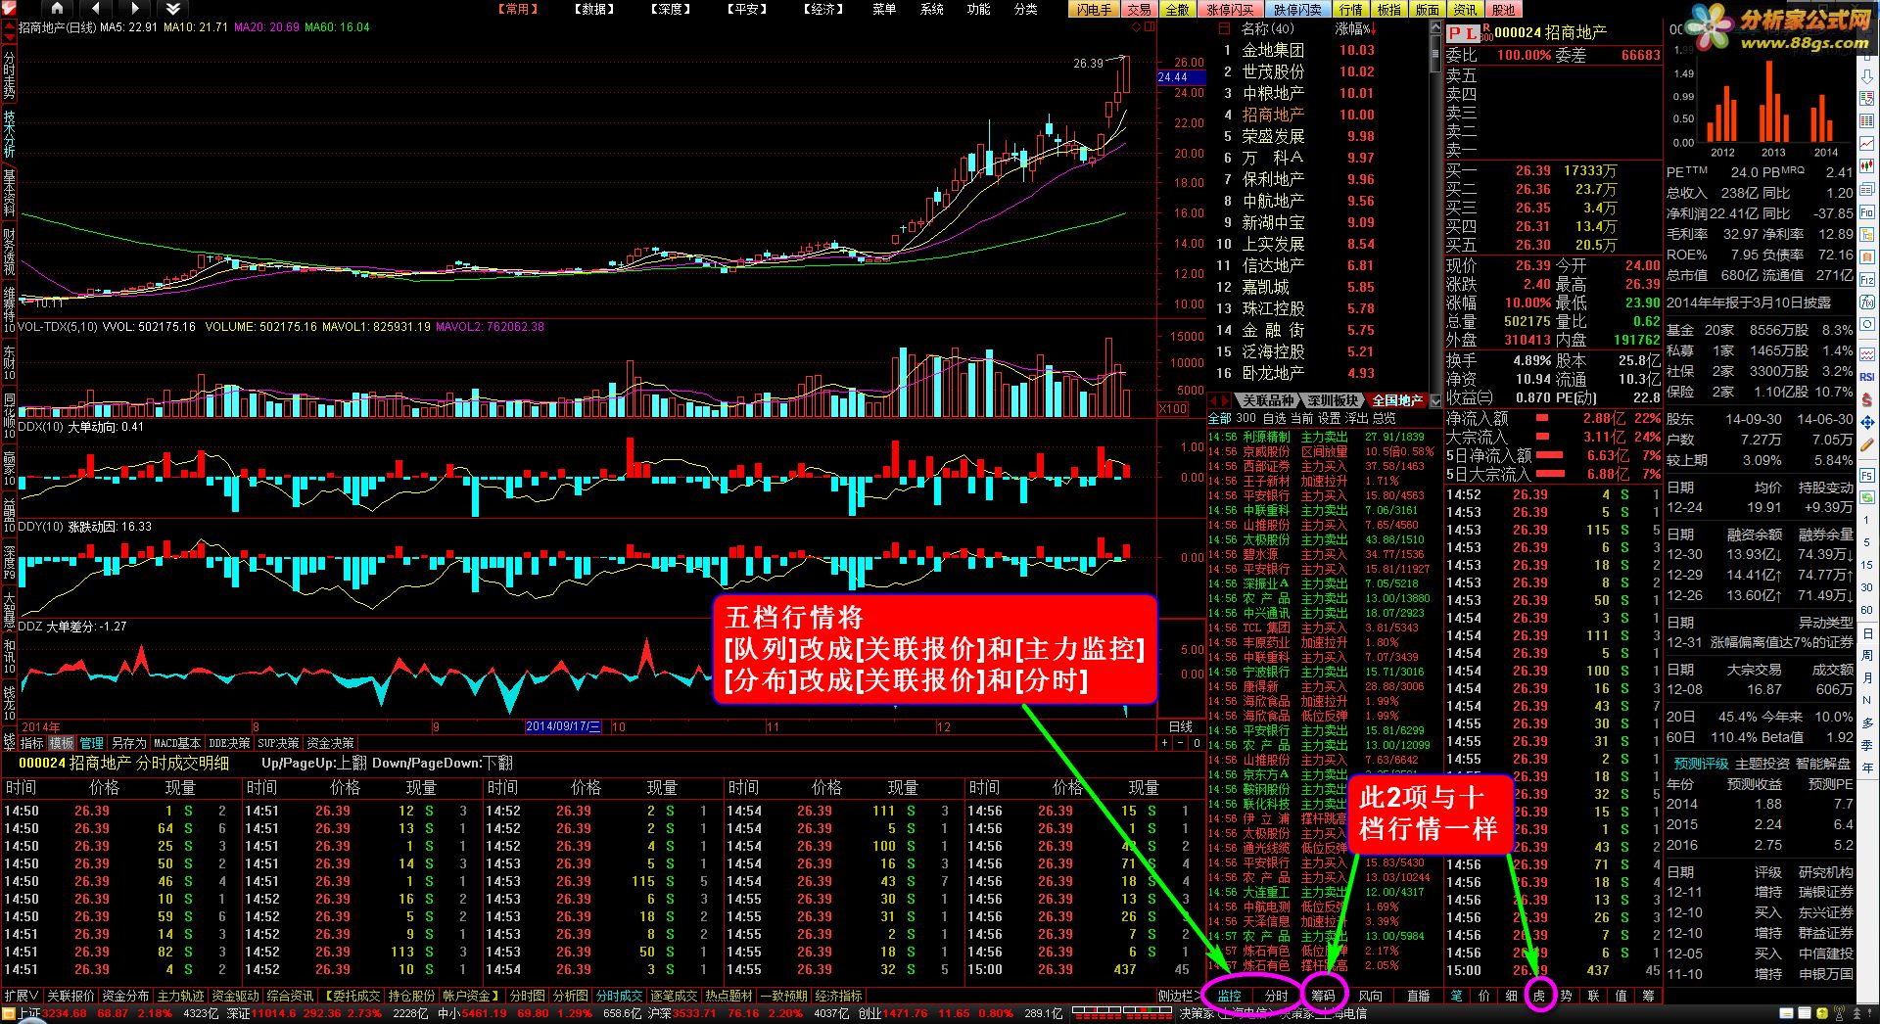
Task: Select the MACD基本 template tab
Action: click(177, 743)
